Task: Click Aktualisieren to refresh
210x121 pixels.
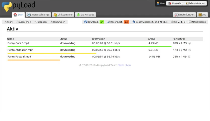Action: coord(197,22)
